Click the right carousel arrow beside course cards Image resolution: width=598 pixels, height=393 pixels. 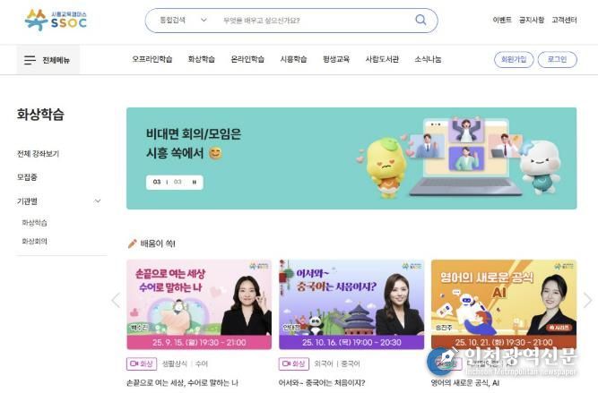point(587,300)
